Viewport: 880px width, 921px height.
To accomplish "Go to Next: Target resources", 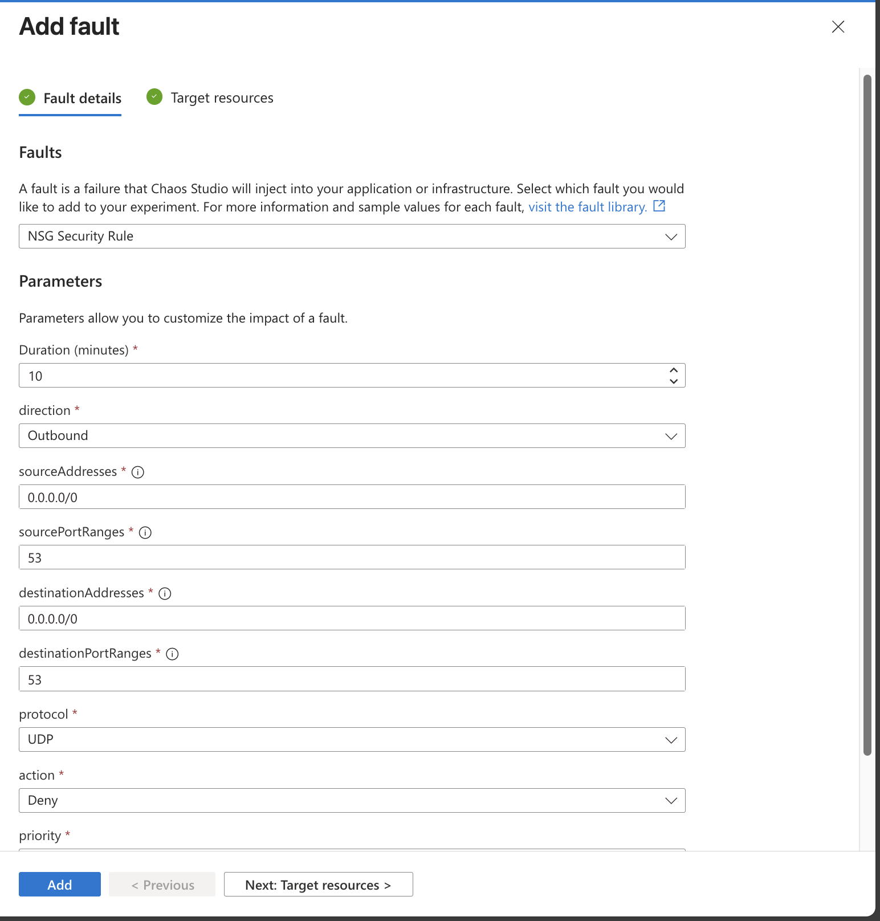I will click(x=318, y=885).
